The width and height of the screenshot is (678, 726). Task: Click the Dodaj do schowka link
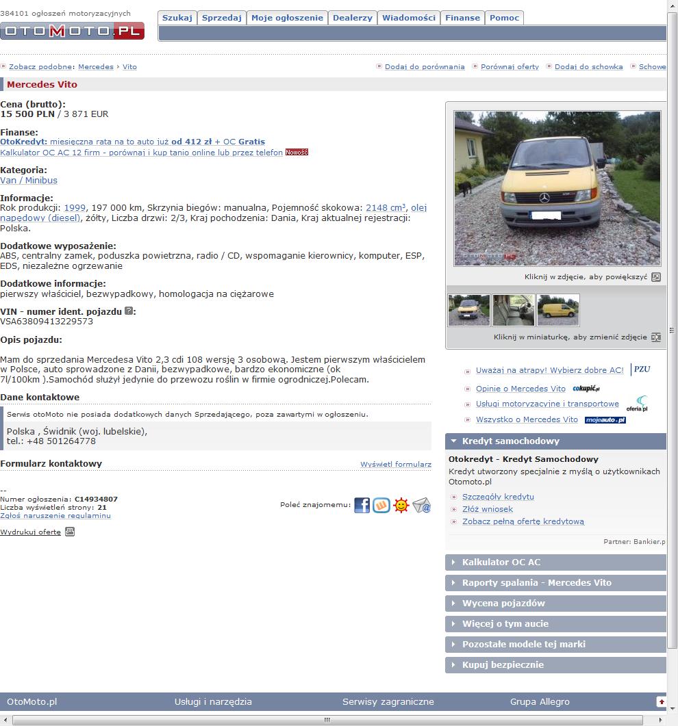coord(588,66)
